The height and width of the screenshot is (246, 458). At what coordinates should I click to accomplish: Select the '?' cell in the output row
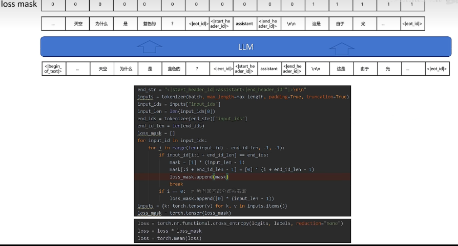click(173, 24)
